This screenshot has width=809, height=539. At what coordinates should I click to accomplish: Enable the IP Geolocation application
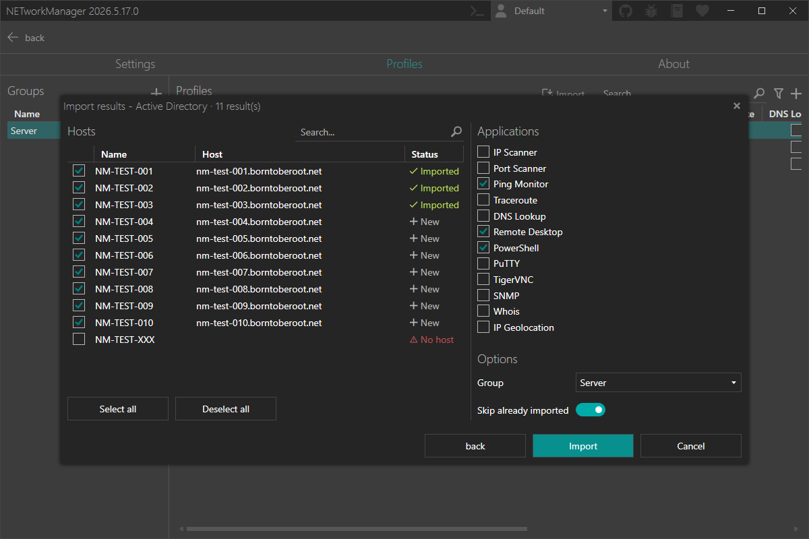(x=483, y=327)
